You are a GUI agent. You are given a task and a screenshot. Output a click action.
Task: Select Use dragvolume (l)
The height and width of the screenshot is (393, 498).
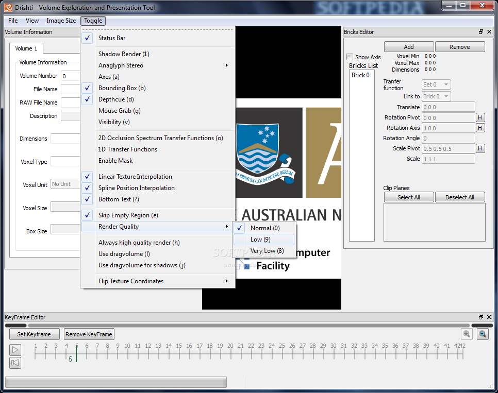pos(158,254)
